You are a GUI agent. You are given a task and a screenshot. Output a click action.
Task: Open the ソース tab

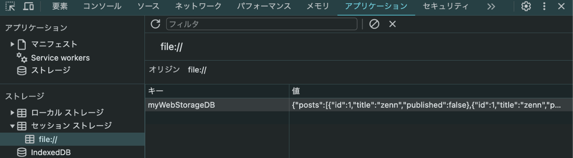pyautogui.click(x=149, y=6)
